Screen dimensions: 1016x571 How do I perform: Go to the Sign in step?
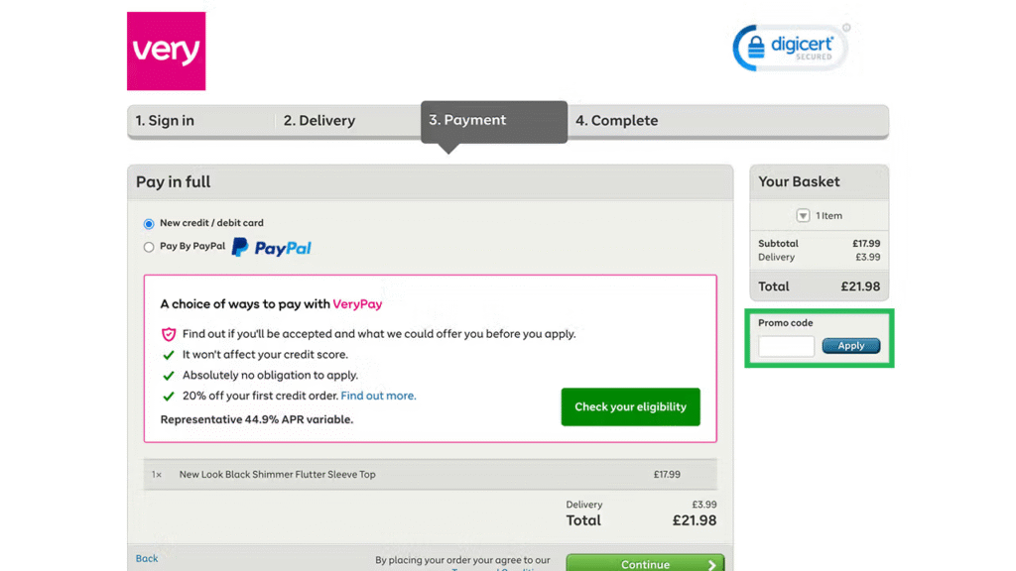165,121
